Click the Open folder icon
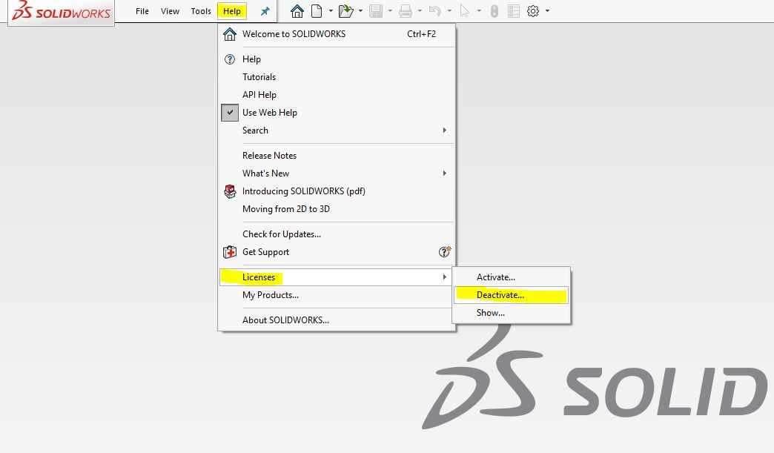This screenshot has width=774, height=453. [345, 11]
